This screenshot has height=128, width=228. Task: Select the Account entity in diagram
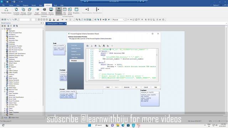(x=68, y=94)
